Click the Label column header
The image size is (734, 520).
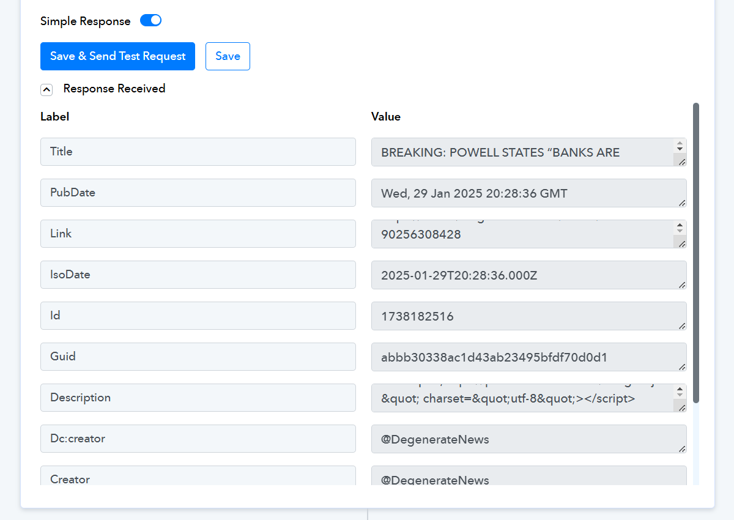[x=54, y=117]
